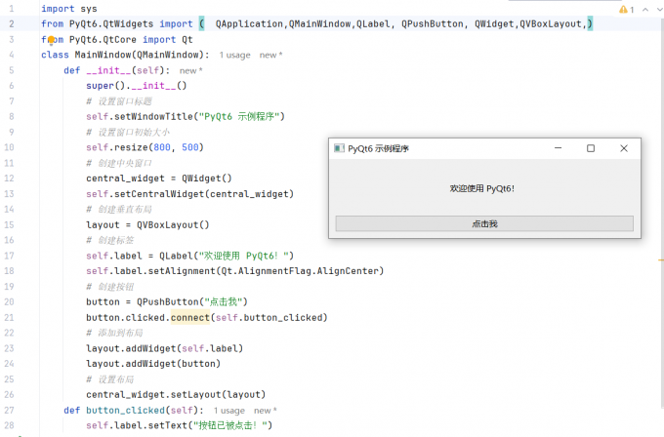The image size is (664, 437).
Task: Click the PyQt6 window app icon
Action: 339,148
